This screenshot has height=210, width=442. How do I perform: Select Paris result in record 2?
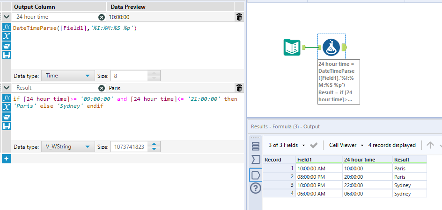[x=410, y=177]
